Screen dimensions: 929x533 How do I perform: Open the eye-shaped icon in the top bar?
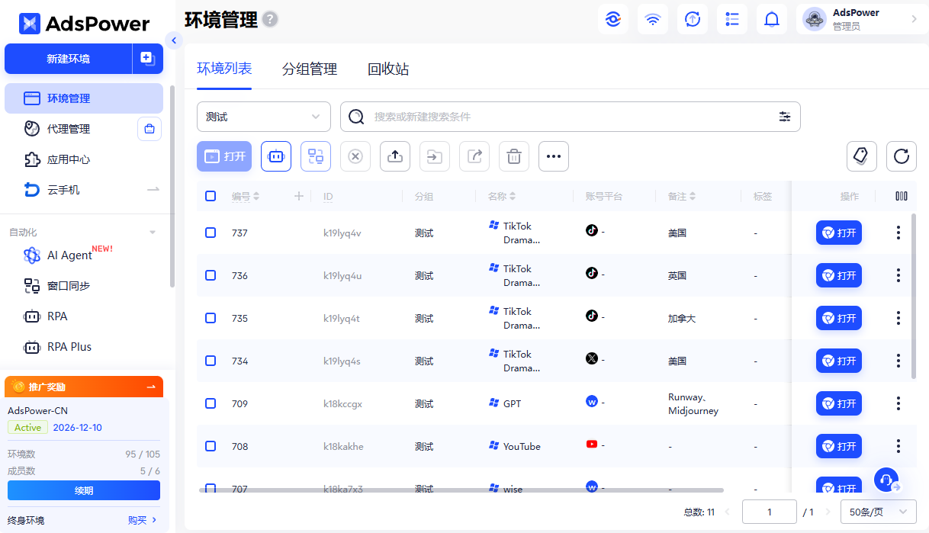612,19
